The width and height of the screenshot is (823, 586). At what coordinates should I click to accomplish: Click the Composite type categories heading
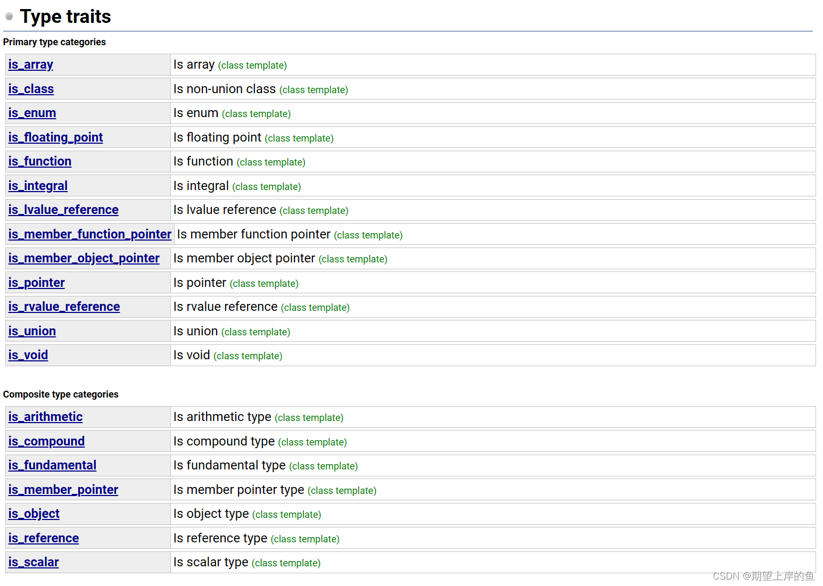61,394
